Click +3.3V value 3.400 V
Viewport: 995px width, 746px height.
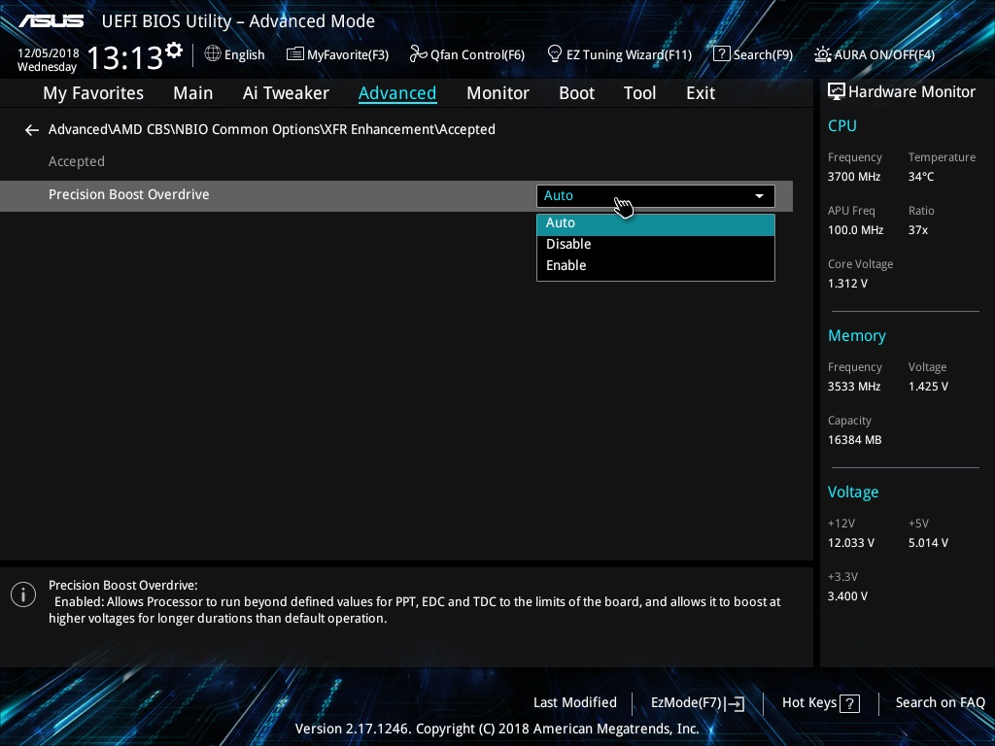point(847,596)
